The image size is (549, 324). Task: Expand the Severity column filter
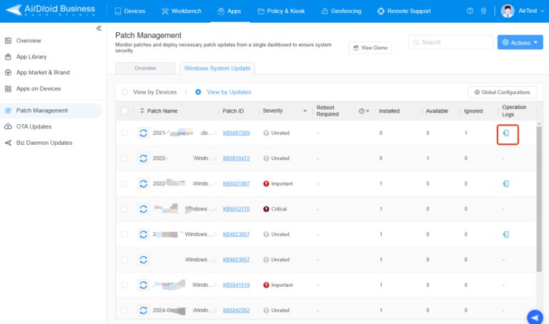(305, 111)
